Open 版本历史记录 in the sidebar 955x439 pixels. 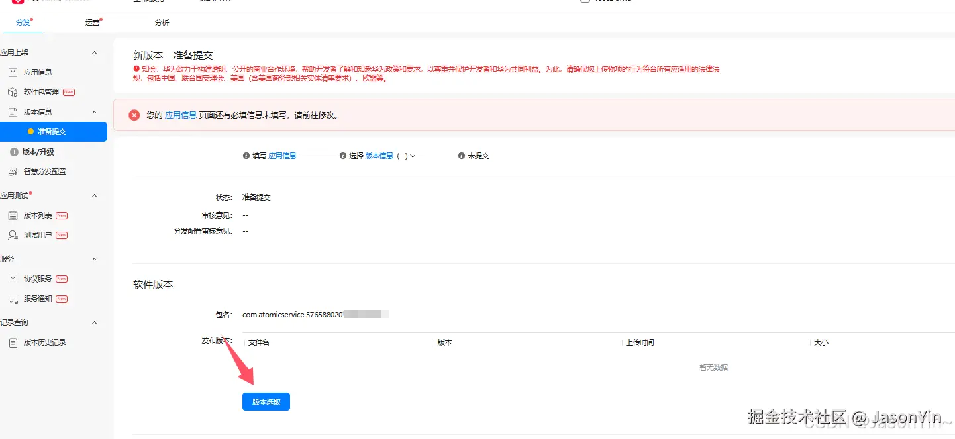(x=45, y=342)
